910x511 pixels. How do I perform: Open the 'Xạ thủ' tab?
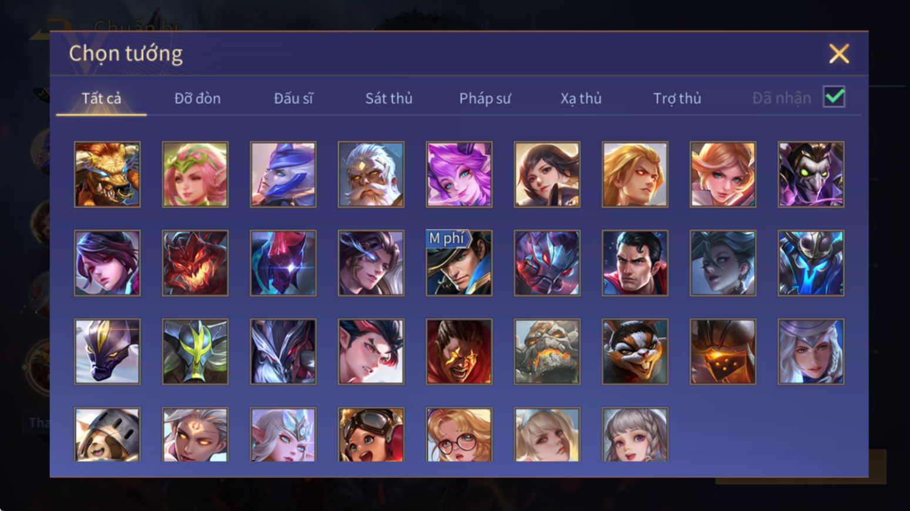581,99
